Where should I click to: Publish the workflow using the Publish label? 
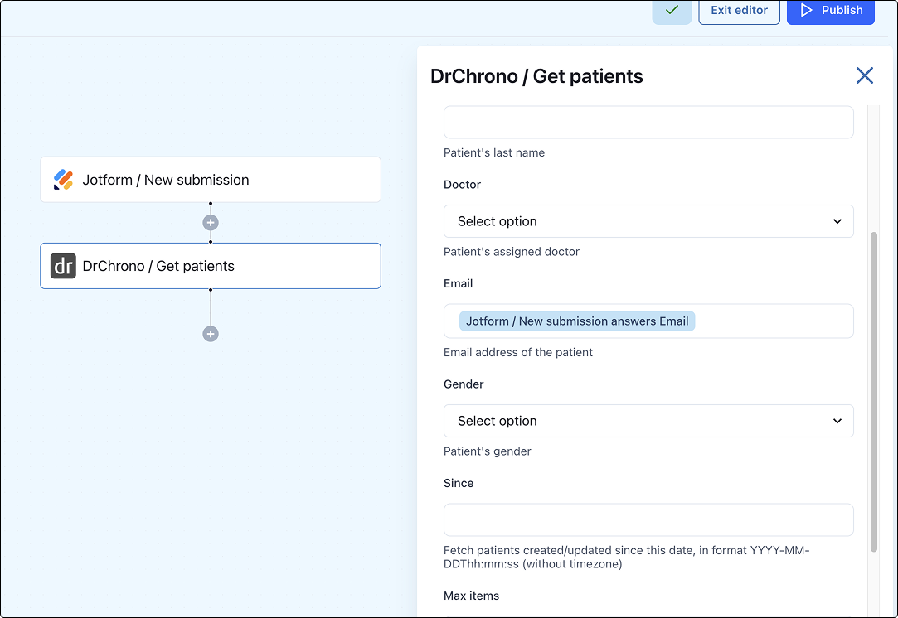[x=842, y=11]
